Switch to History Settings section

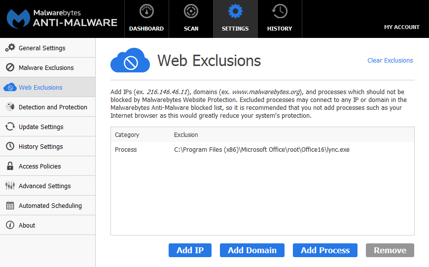click(x=48, y=146)
